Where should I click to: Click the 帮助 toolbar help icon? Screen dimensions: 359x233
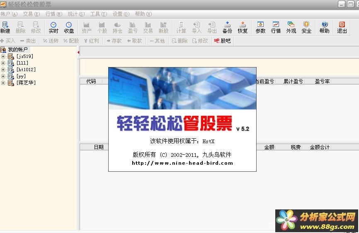point(324,27)
